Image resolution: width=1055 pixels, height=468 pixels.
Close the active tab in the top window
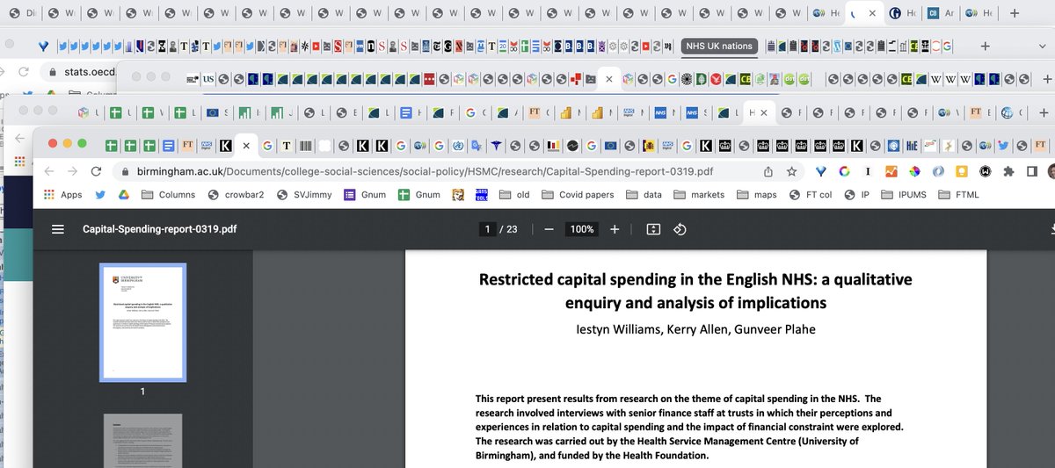coord(871,14)
